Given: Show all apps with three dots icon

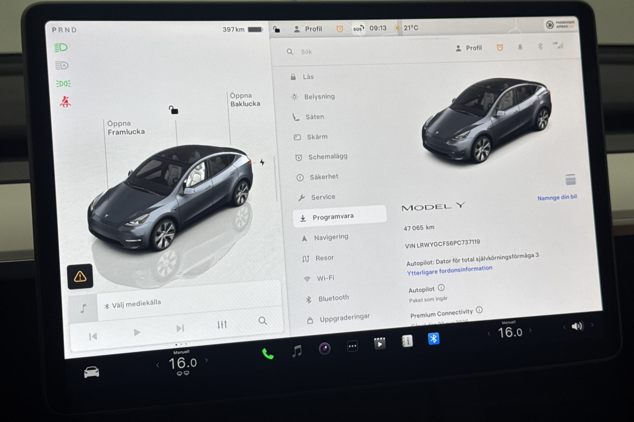Looking at the screenshot, I should coord(353,346).
